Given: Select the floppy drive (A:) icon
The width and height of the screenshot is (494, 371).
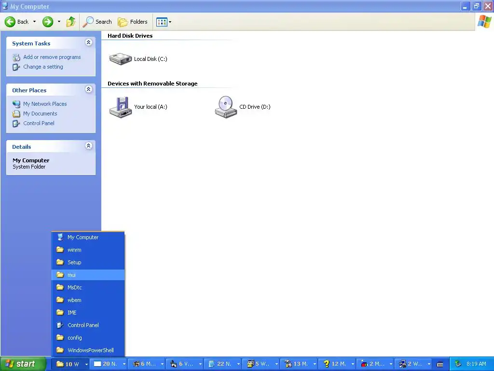Looking at the screenshot, I should (120, 107).
